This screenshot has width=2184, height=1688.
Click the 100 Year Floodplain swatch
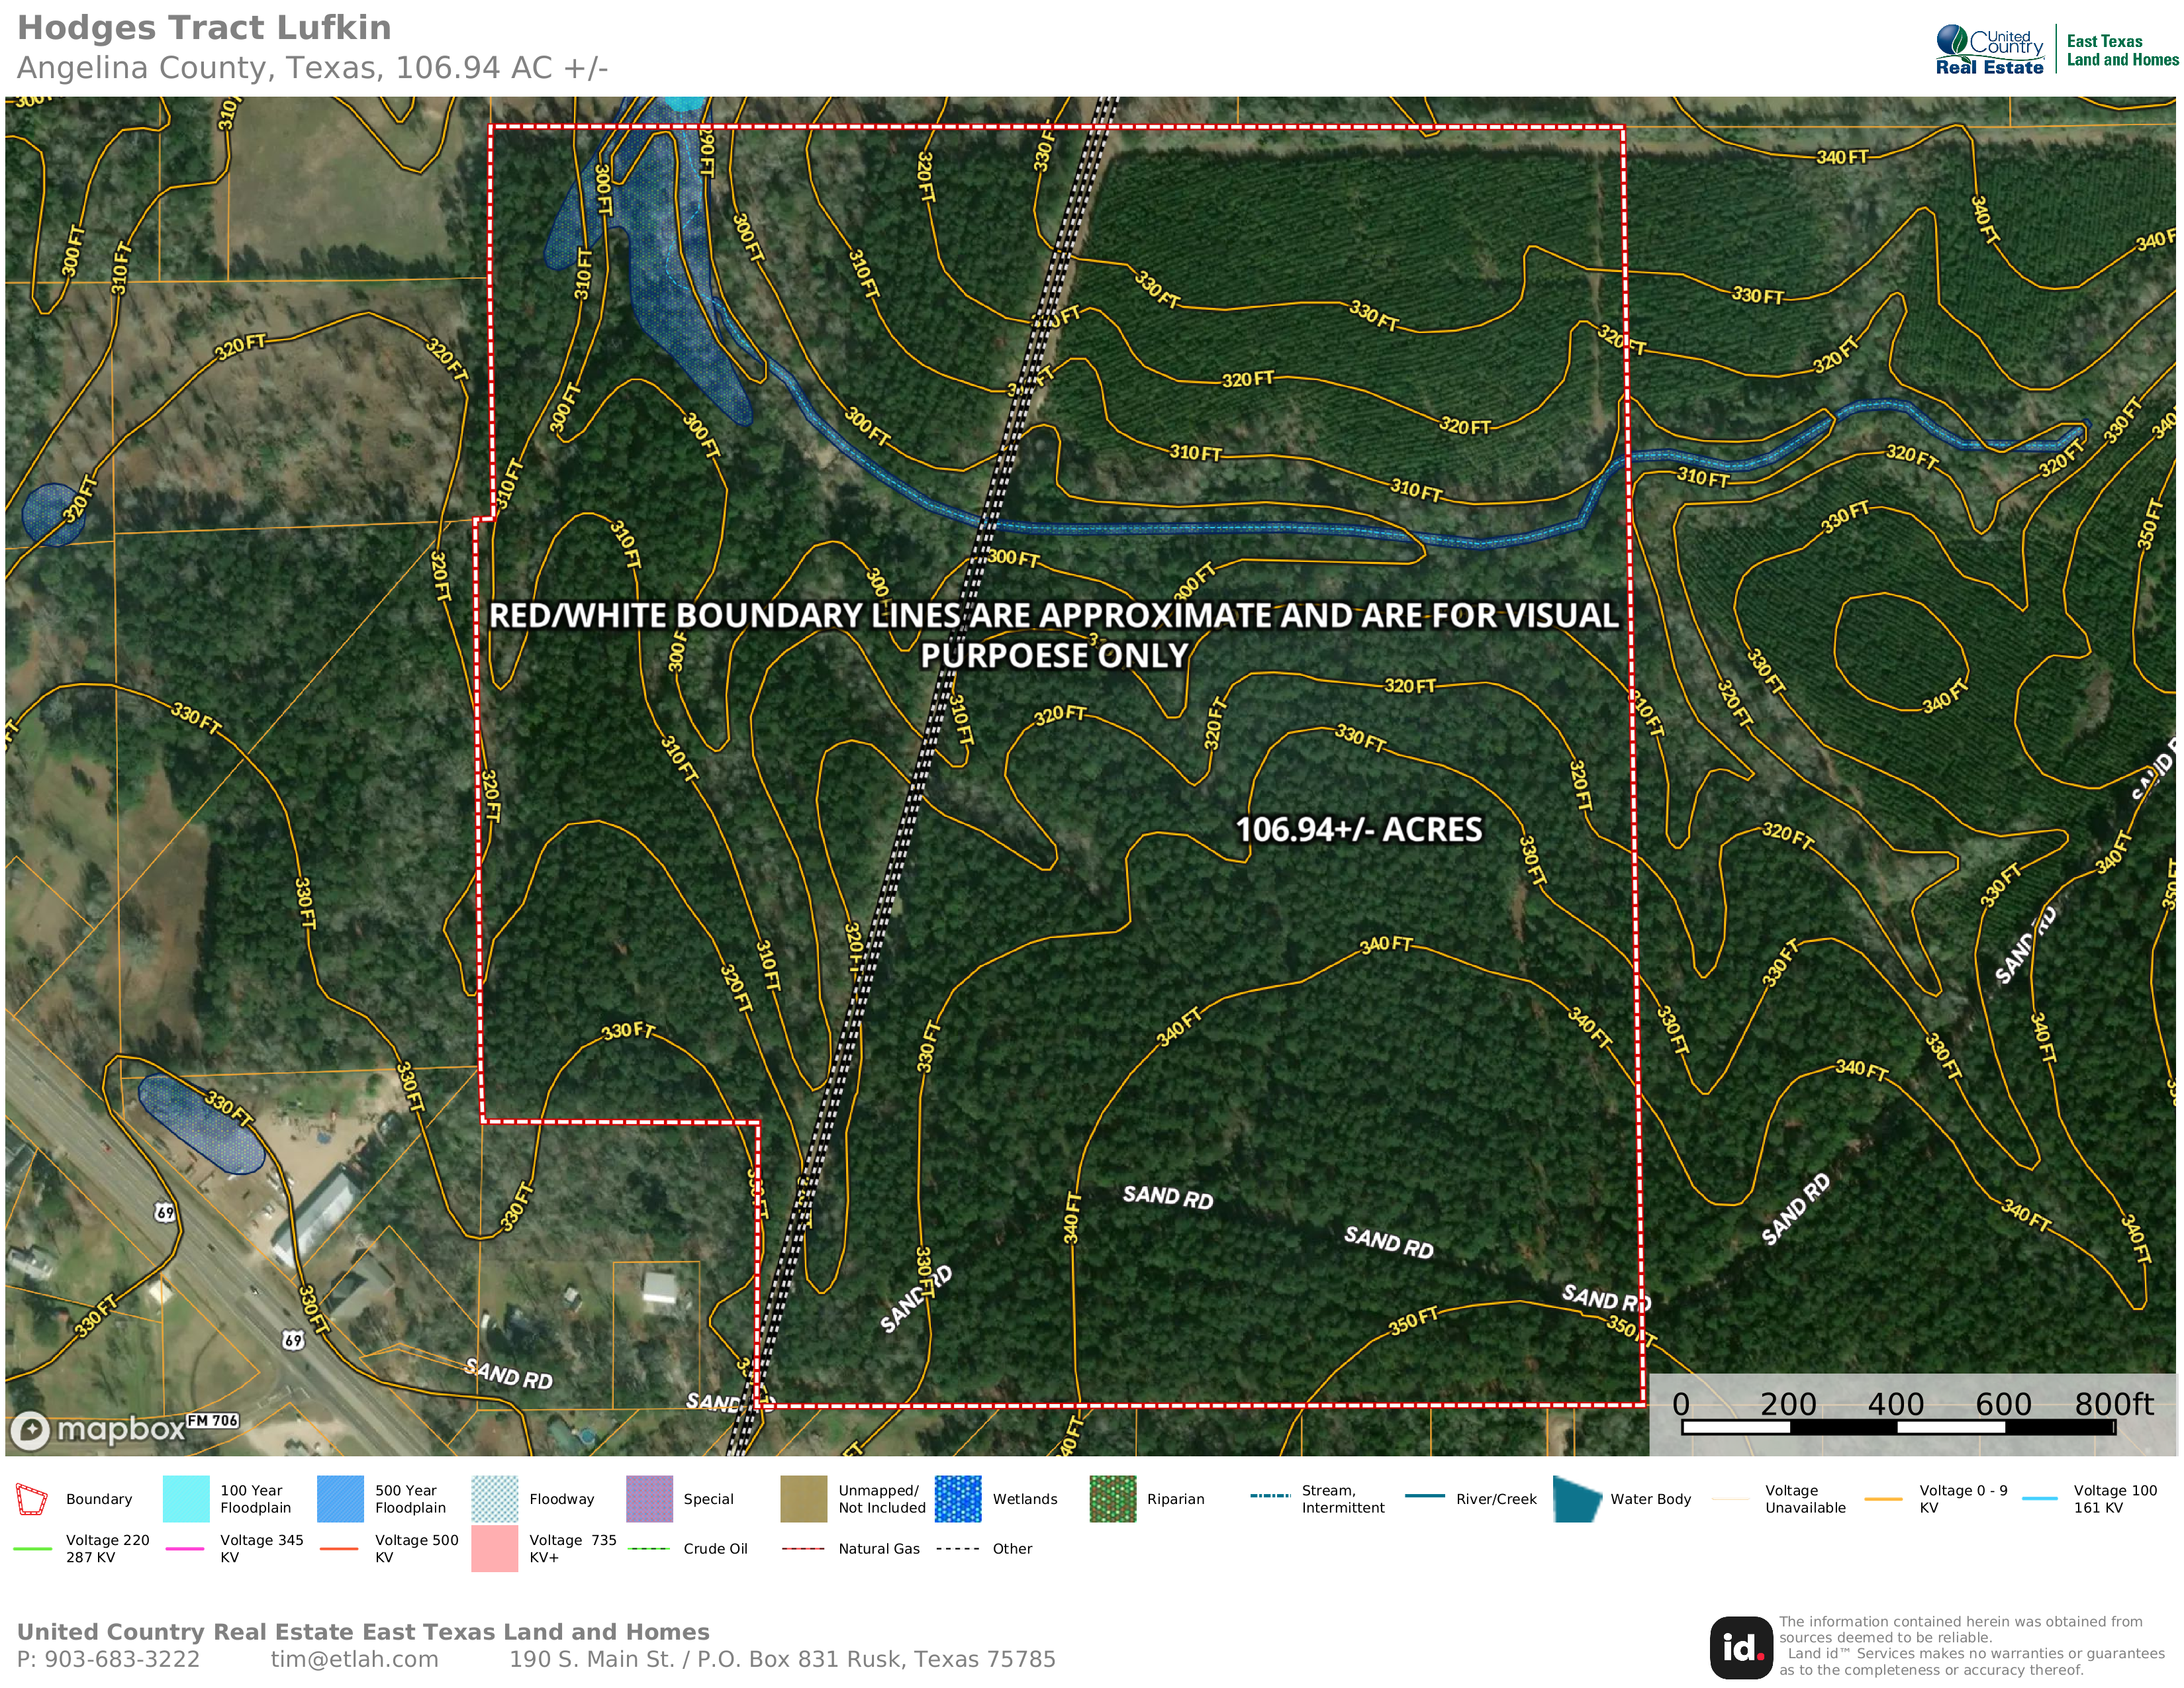186,1499
